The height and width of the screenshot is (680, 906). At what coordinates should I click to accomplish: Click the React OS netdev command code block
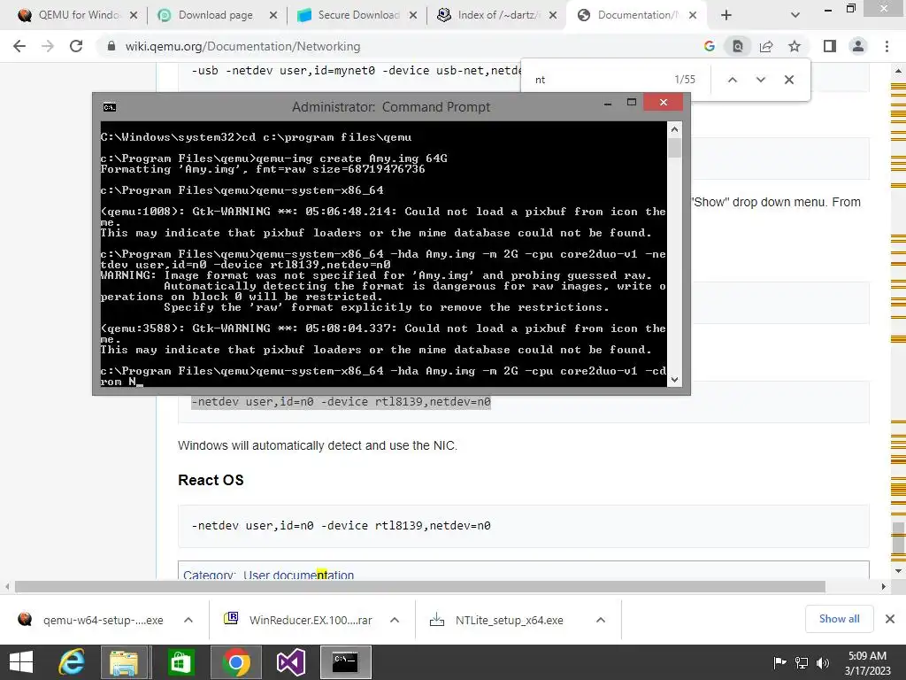tap(524, 526)
